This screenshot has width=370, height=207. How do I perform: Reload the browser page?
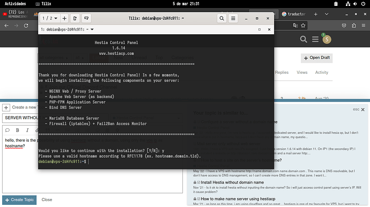click(26, 26)
